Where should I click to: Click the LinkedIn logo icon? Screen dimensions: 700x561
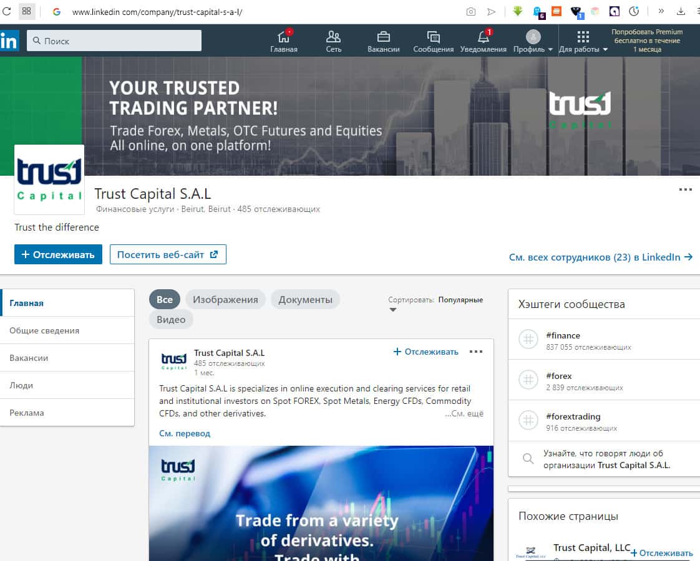pyautogui.click(x=9, y=41)
